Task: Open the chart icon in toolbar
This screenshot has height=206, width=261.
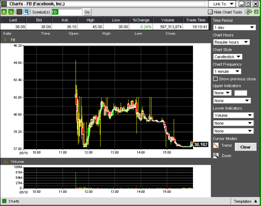Action: 19,12
